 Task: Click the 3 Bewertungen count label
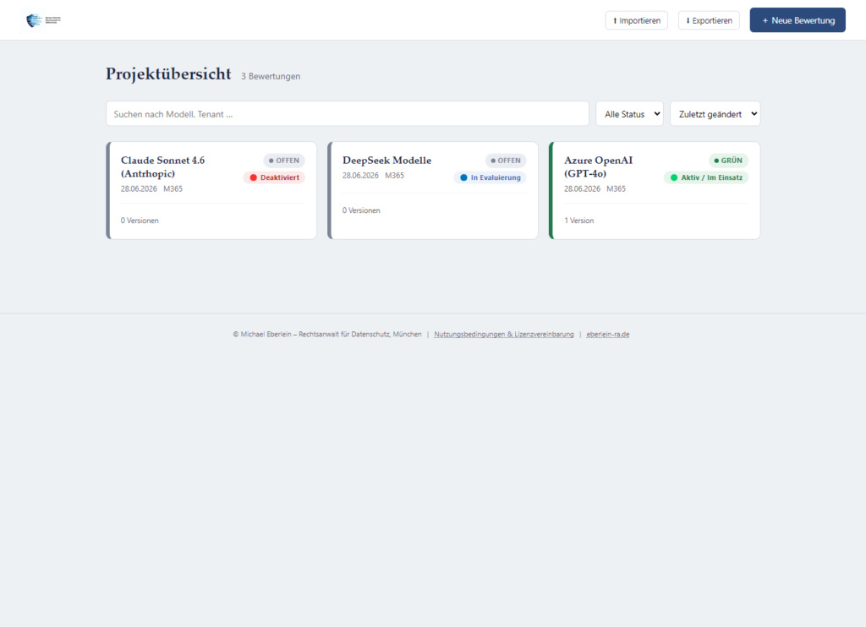click(271, 76)
